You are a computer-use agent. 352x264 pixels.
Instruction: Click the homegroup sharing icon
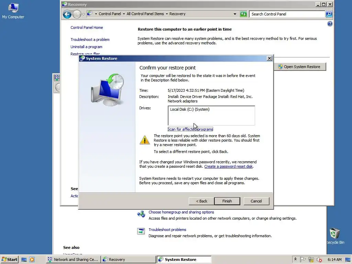click(x=141, y=214)
